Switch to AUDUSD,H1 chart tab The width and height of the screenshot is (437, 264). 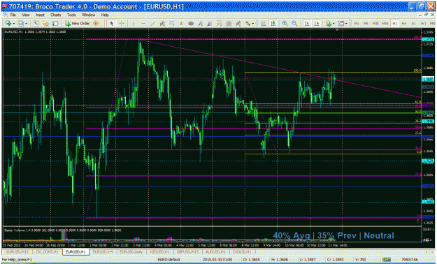coord(215,251)
